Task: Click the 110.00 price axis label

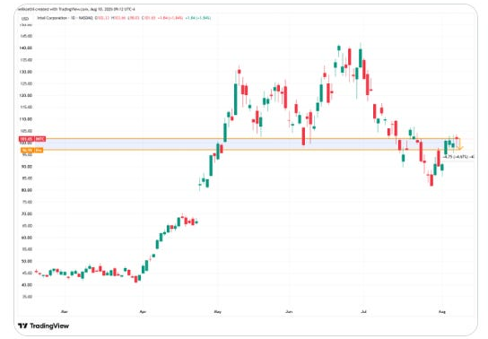Action: pyautogui.click(x=26, y=118)
